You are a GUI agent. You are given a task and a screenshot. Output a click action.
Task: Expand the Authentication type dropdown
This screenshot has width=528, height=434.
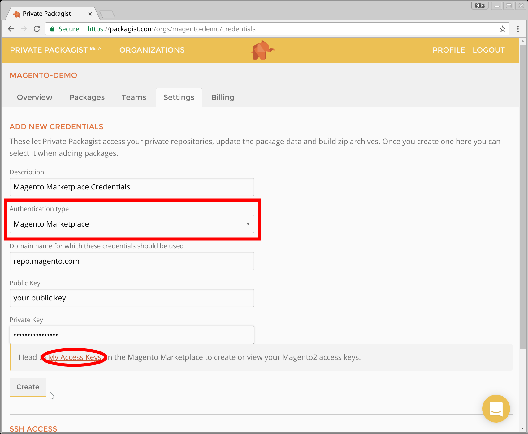point(132,224)
